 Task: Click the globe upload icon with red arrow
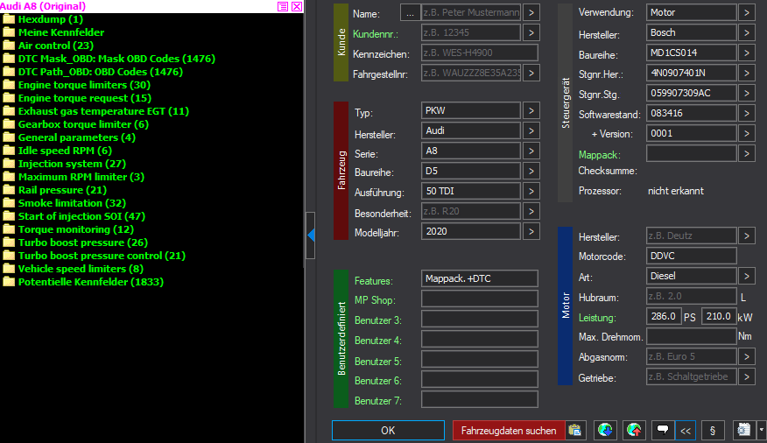pyautogui.click(x=633, y=430)
